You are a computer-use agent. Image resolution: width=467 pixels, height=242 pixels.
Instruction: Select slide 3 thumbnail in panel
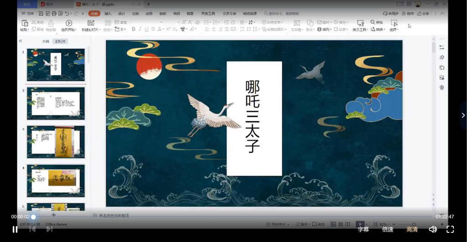click(56, 142)
